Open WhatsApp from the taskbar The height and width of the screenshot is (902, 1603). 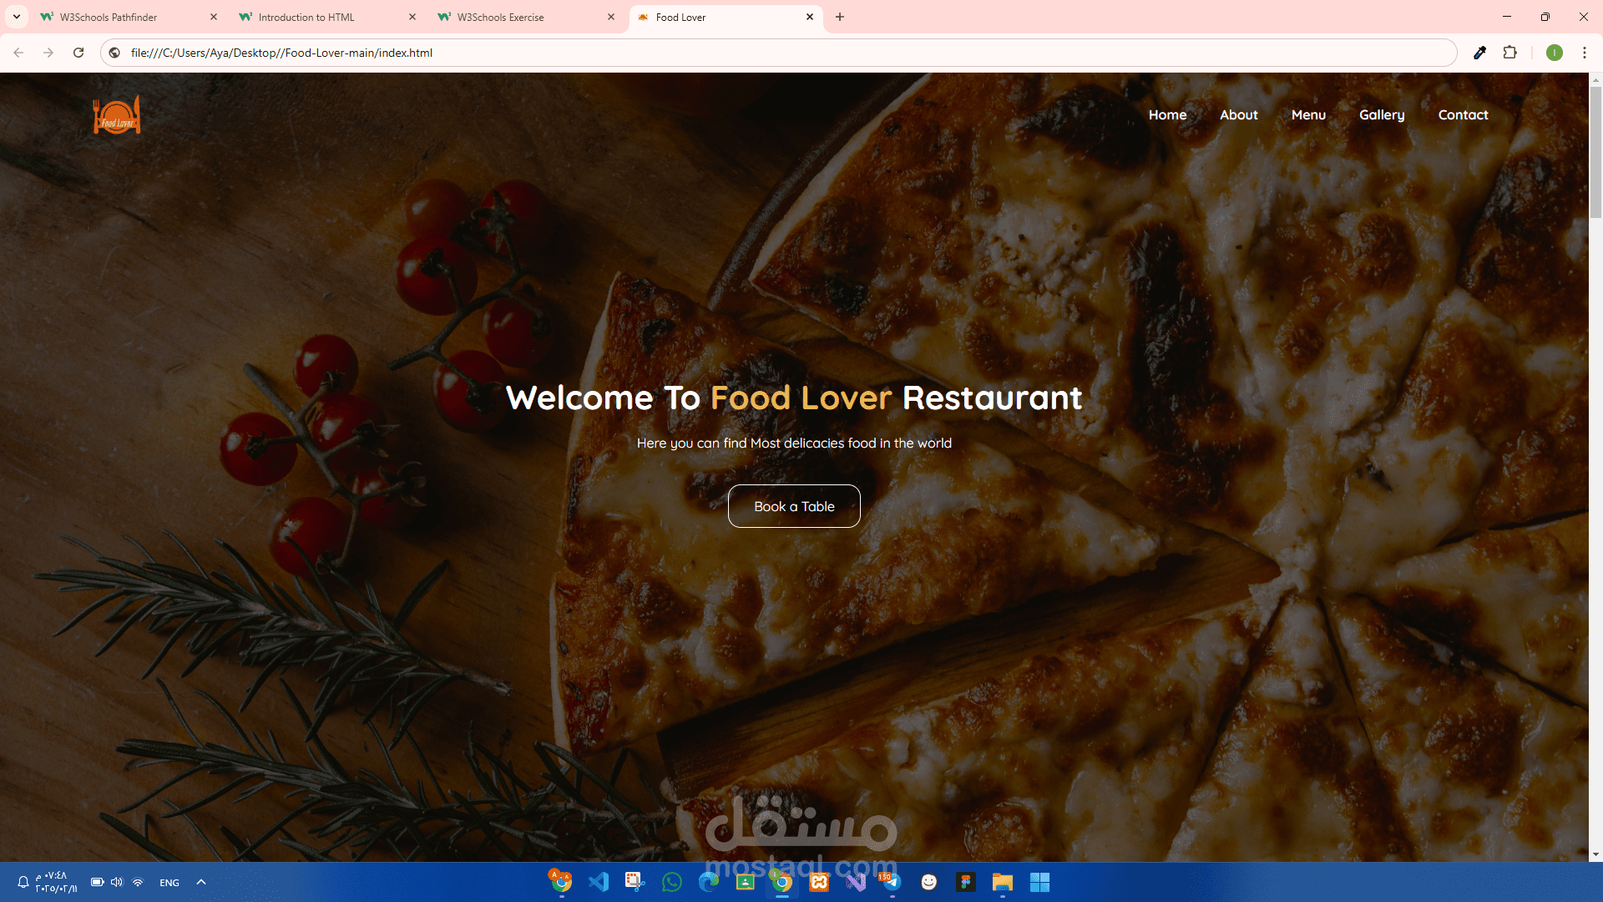pos(672,882)
